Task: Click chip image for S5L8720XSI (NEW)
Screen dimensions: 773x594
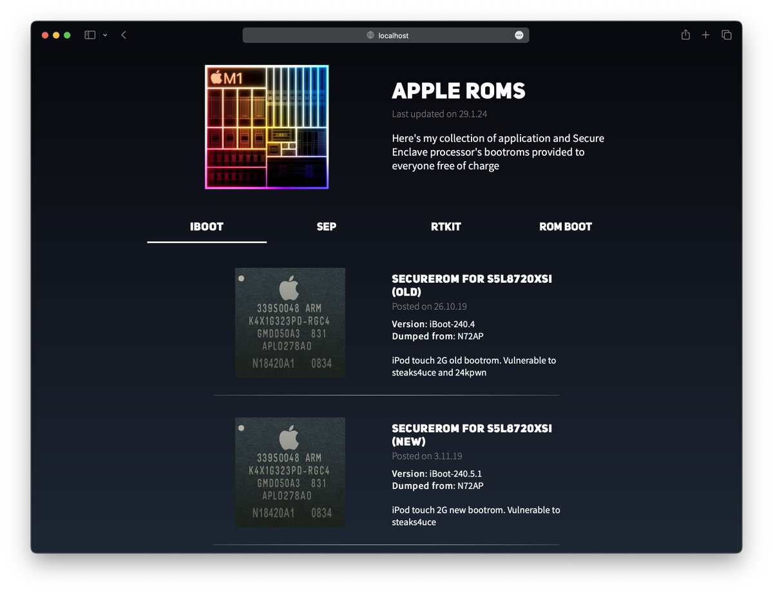Action: click(x=290, y=472)
